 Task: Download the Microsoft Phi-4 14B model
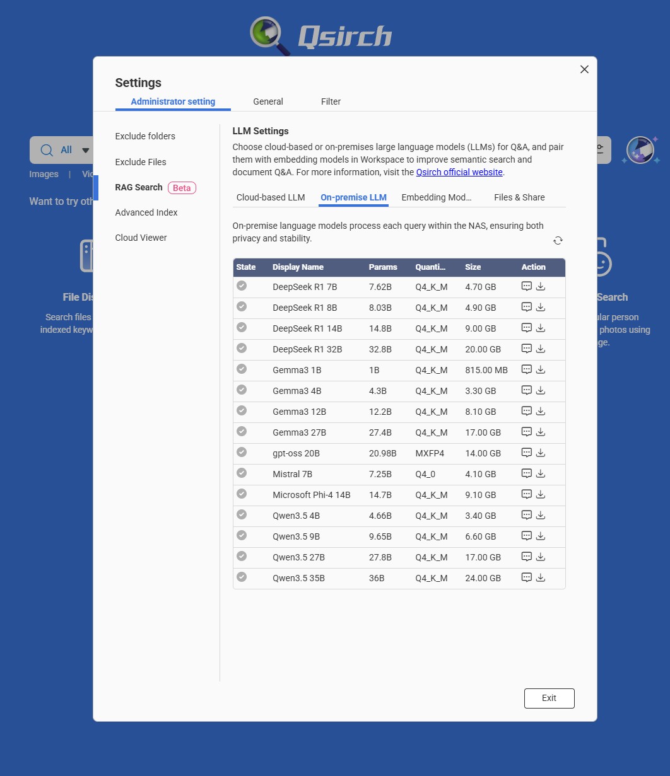pyautogui.click(x=541, y=495)
